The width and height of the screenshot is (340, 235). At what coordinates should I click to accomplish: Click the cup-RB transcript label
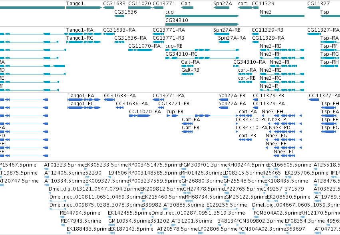[x=174, y=46]
